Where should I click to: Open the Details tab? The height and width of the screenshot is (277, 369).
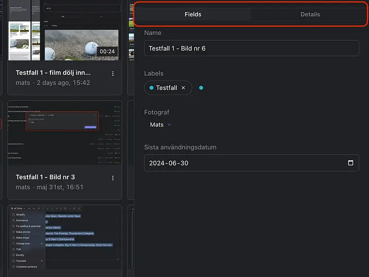pos(310,14)
